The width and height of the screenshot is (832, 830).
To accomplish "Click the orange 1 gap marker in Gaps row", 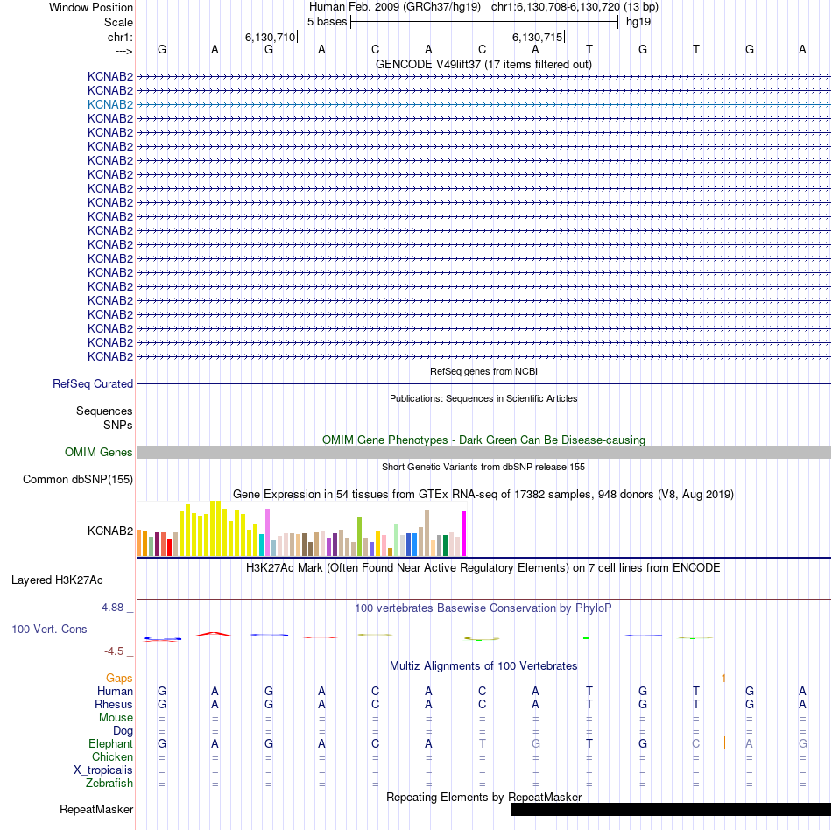I will pos(723,679).
